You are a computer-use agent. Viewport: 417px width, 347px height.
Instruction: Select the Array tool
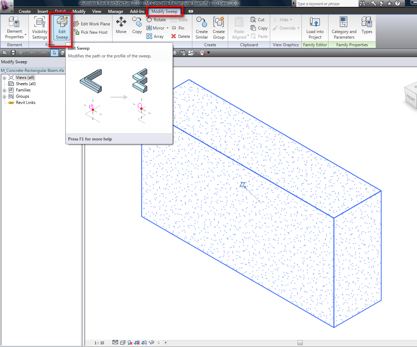(x=155, y=36)
